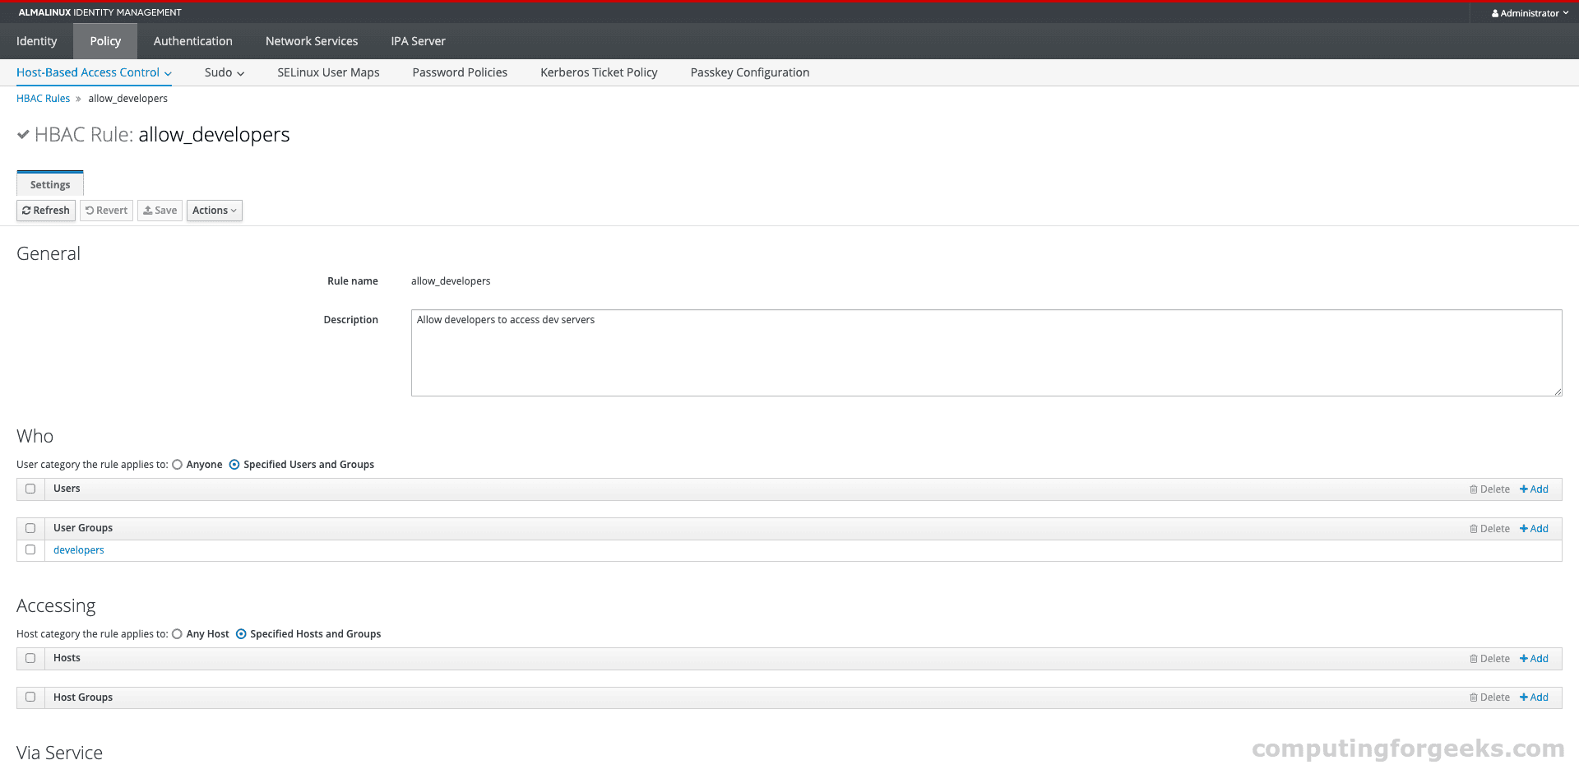Open the developers user group link
This screenshot has width=1579, height=774.
(x=78, y=549)
